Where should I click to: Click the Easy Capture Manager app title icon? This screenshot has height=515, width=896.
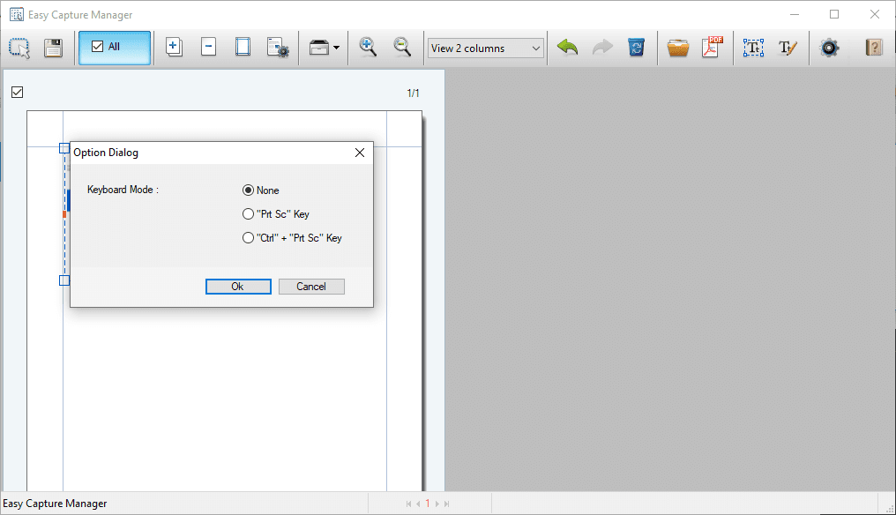tap(17, 14)
